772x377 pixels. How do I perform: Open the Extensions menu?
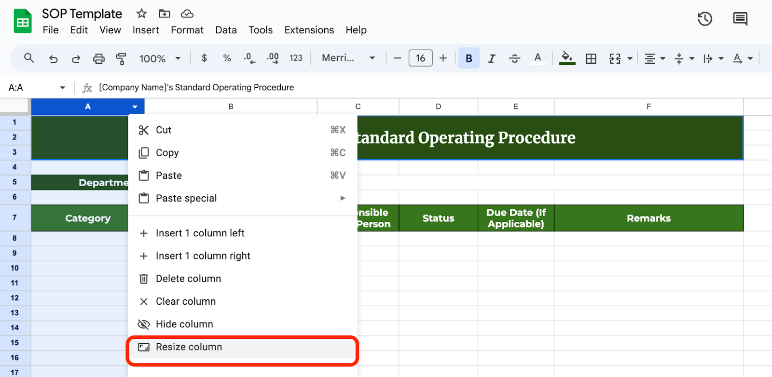(309, 30)
